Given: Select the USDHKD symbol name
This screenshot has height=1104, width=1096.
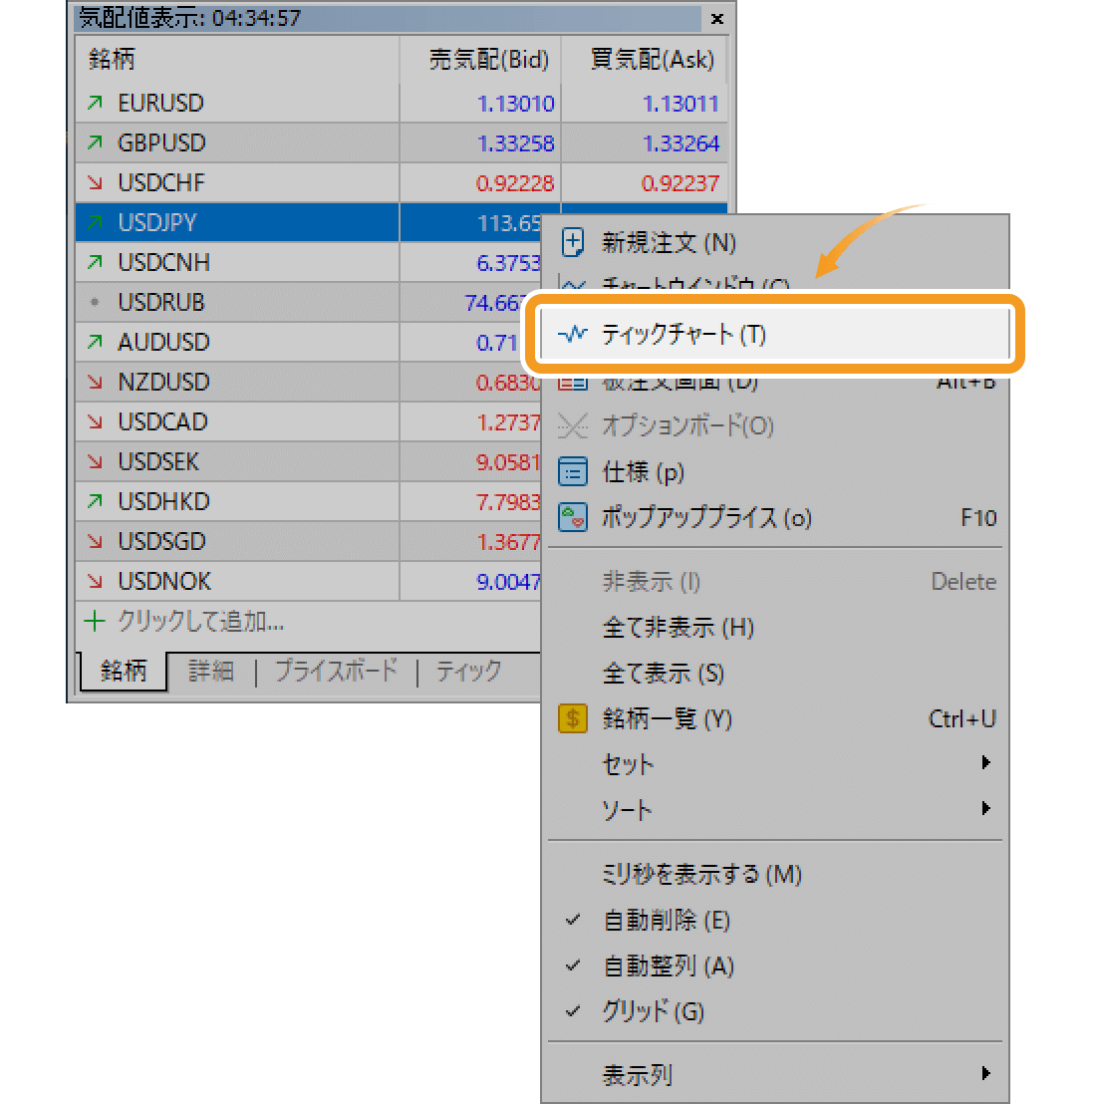Looking at the screenshot, I should [x=163, y=501].
